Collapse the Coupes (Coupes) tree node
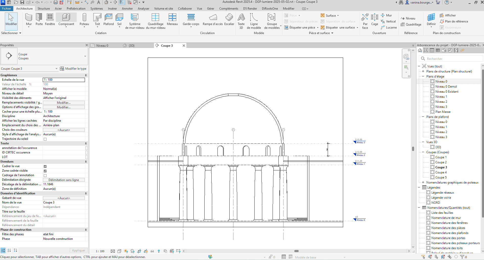This screenshot has height=260, width=484. pyautogui.click(x=423, y=152)
